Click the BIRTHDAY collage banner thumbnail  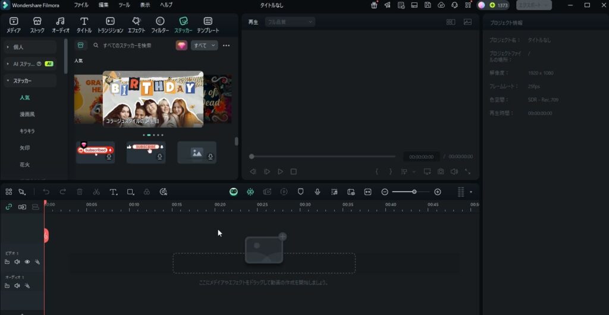tap(153, 99)
